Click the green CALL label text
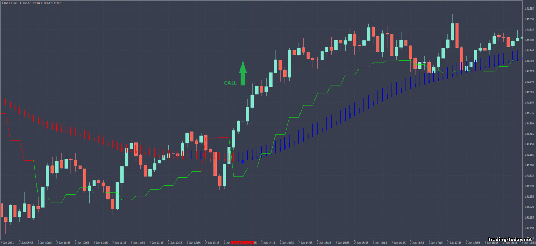 coord(230,83)
